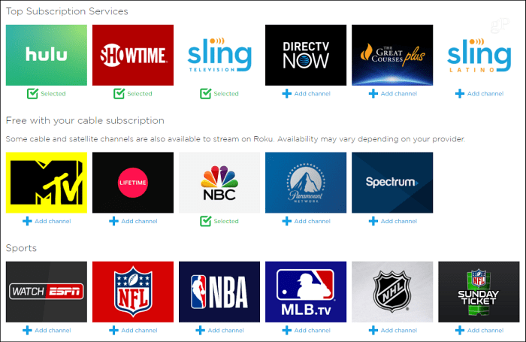The height and width of the screenshot is (342, 526).
Task: Open the Showtime channel tile
Action: pyautogui.click(x=133, y=55)
